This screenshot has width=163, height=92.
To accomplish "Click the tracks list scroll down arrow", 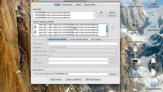I will click(x=107, y=35).
